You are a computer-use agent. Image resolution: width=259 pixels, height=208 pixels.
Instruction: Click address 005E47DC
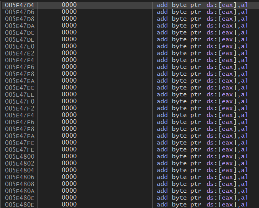click(20, 33)
